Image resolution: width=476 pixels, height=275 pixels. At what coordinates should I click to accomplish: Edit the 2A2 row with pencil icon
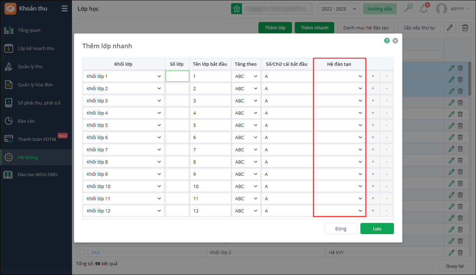click(452, 252)
